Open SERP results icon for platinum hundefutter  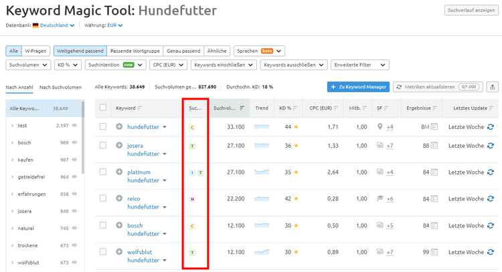pos(434,172)
